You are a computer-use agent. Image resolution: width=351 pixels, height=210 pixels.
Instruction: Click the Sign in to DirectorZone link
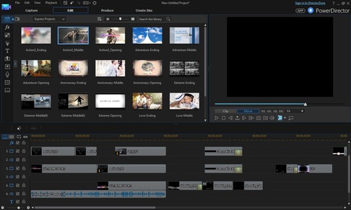310,3
